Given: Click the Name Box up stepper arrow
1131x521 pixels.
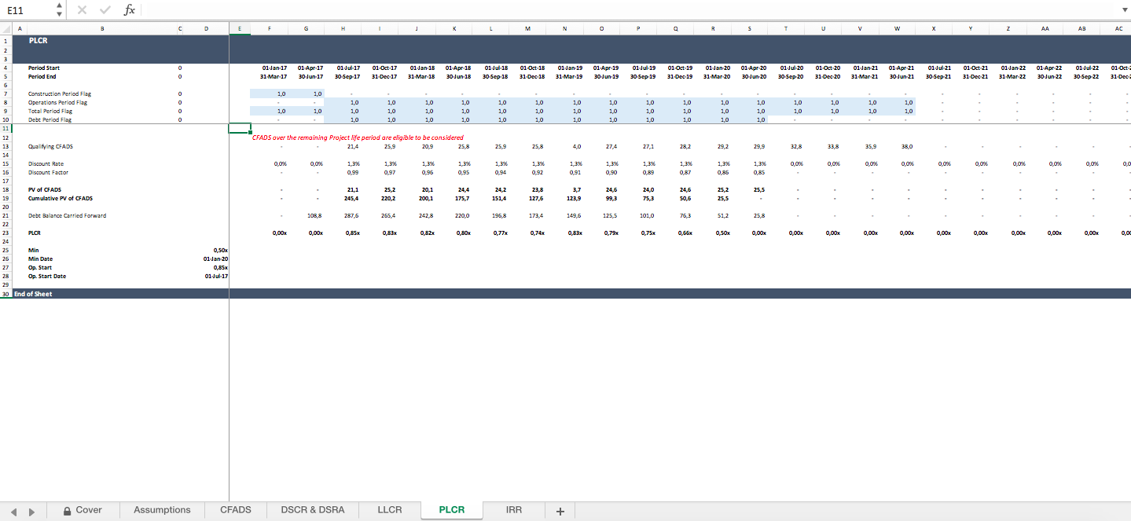Looking at the screenshot, I should (x=58, y=6).
